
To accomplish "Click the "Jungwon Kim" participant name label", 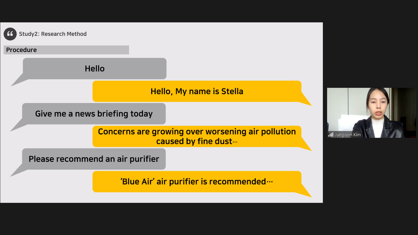I will [348, 135].
